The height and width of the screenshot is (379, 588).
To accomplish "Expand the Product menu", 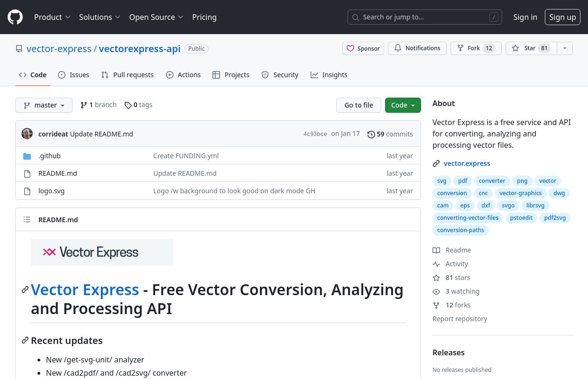I will pyautogui.click(x=52, y=17).
